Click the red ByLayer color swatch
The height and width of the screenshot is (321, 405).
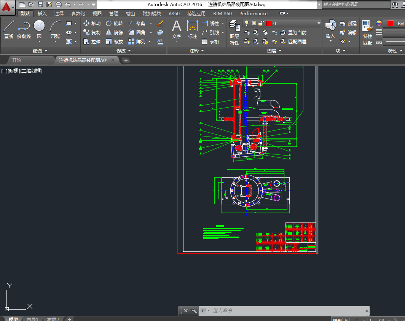click(x=391, y=24)
